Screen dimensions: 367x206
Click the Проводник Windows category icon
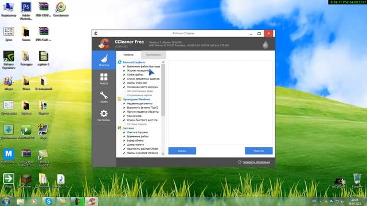coord(119,99)
